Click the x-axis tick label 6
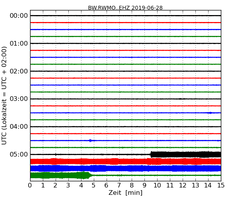The width and height of the screenshot is (251, 201). (x=107, y=186)
